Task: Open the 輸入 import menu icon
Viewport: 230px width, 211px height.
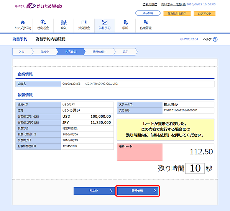Action: coord(63,23)
